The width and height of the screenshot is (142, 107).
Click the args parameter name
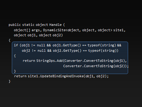(36, 30)
